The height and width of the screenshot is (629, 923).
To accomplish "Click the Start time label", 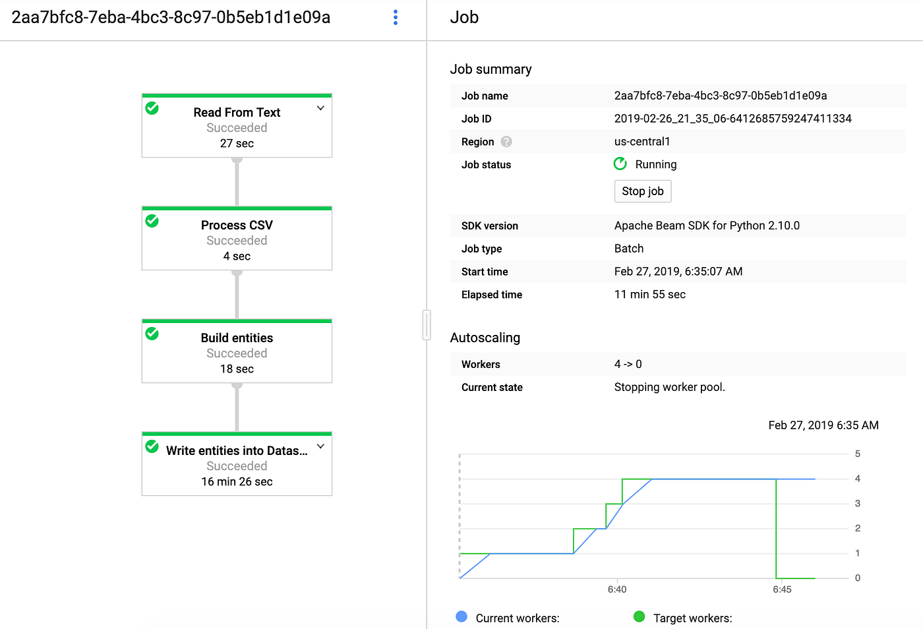I will coord(485,272).
